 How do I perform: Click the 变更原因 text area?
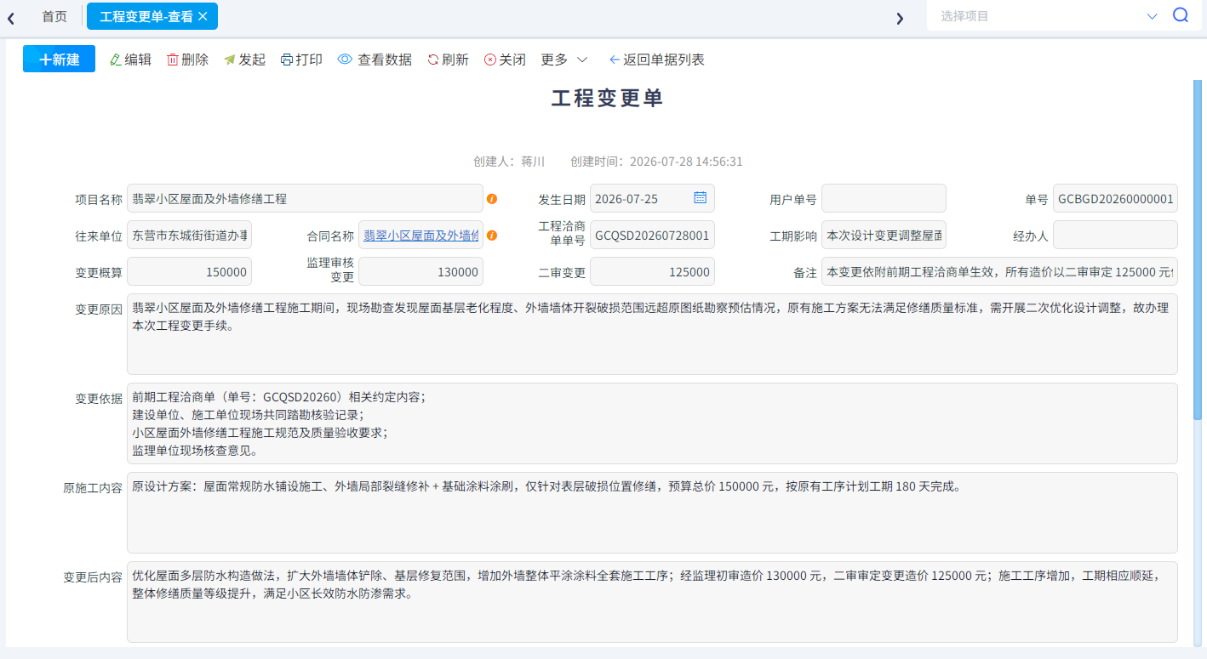(x=652, y=334)
